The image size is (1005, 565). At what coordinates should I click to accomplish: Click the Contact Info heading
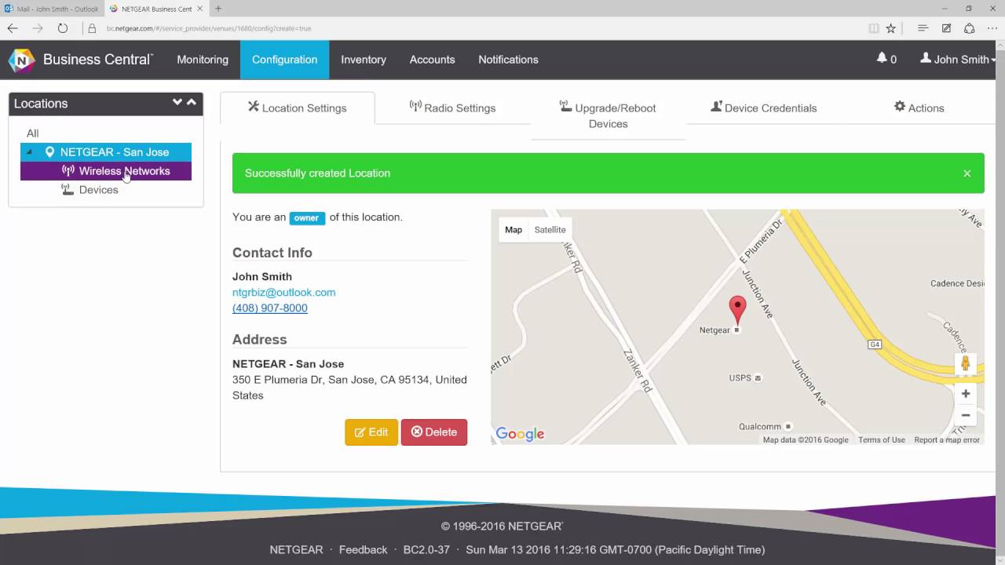pyautogui.click(x=272, y=253)
